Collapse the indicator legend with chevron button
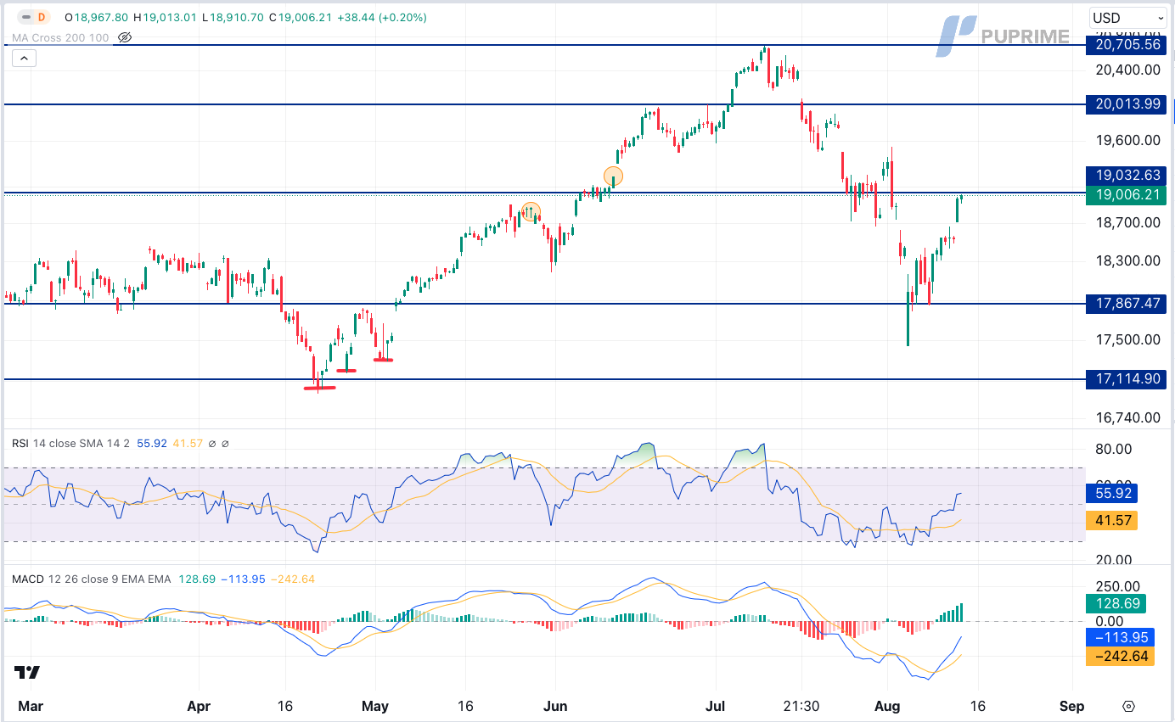This screenshot has width=1175, height=722. pos(24,59)
